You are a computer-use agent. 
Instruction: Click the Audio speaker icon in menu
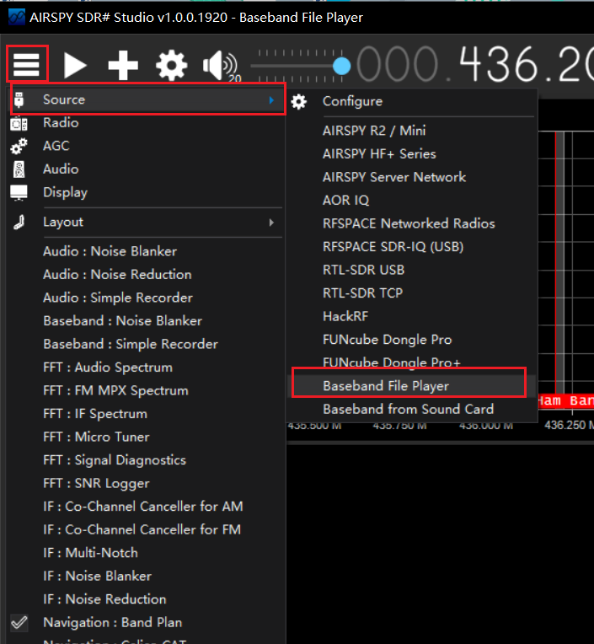click(x=19, y=169)
